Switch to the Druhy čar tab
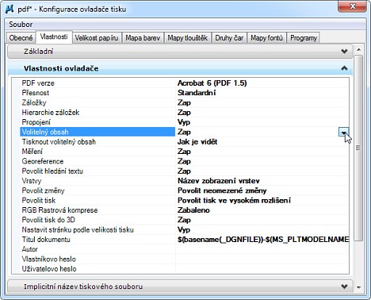Image resolution: width=371 pixels, height=300 pixels. pos(229,38)
